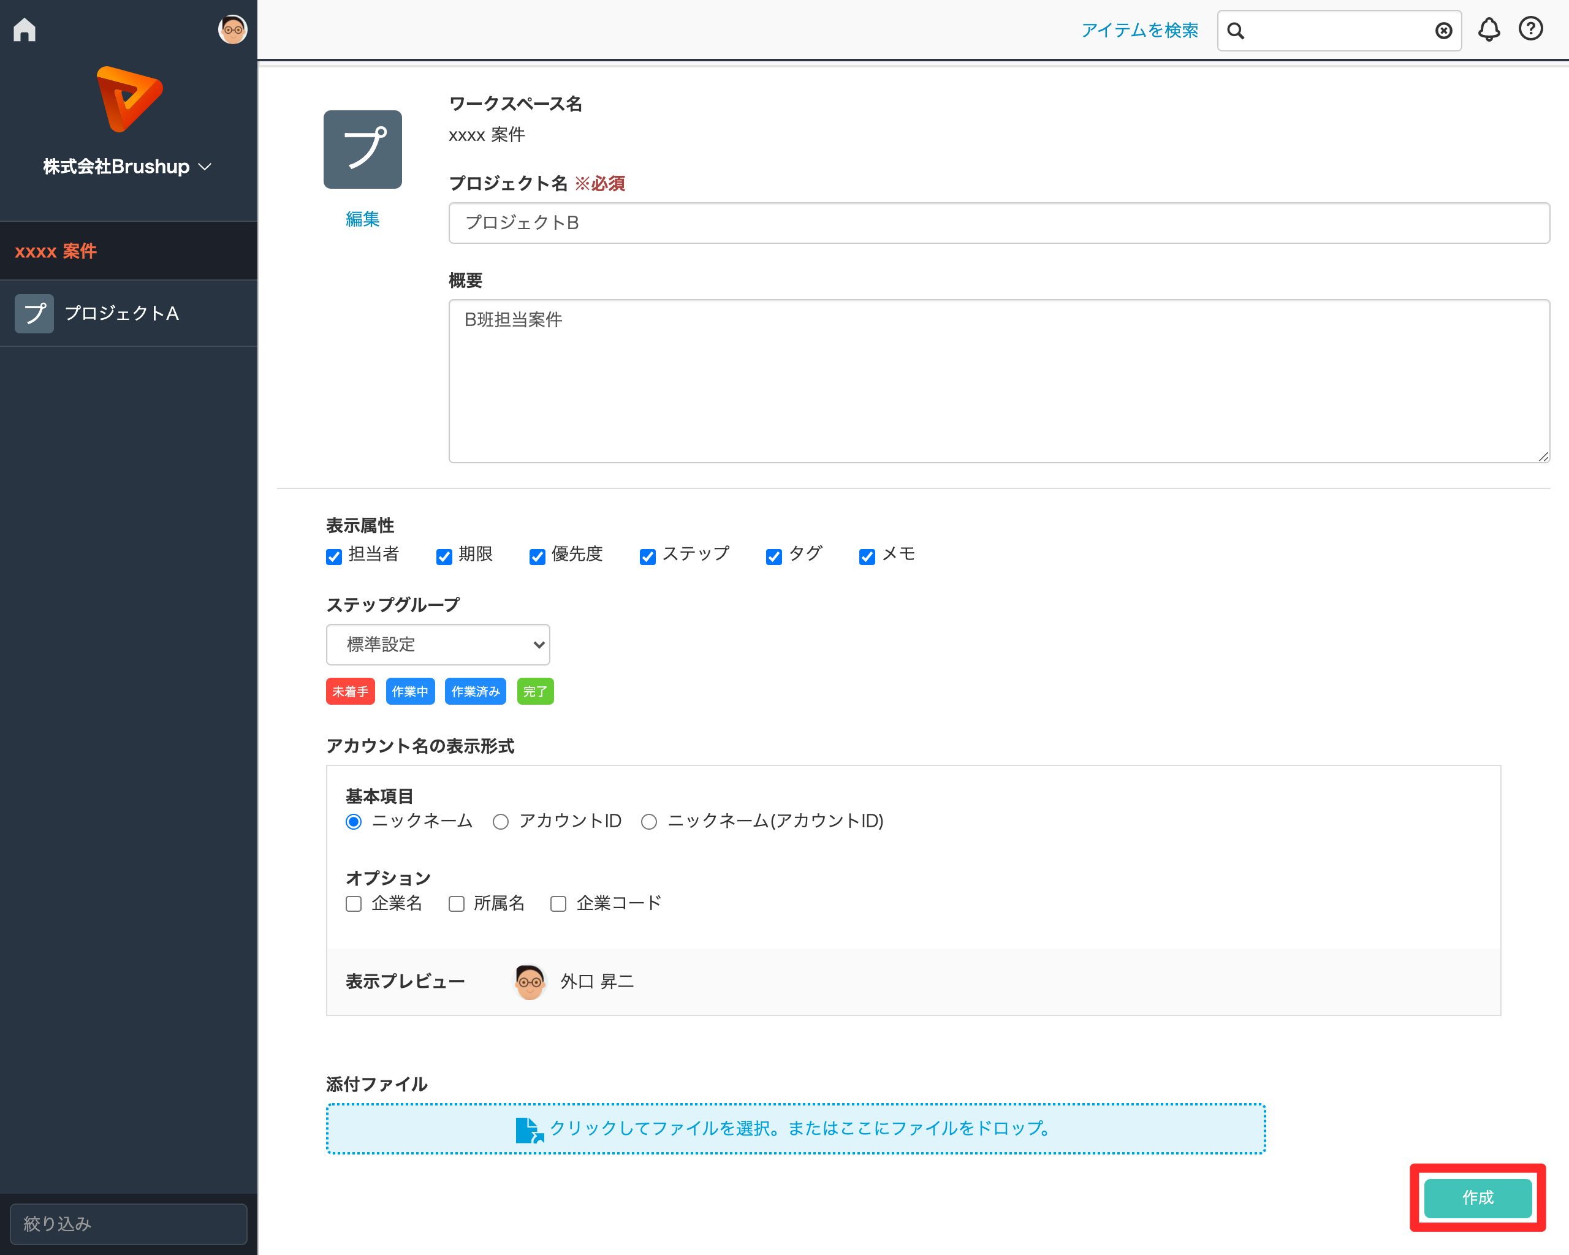The height and width of the screenshot is (1255, 1569).
Task: Click the file upload icon in the drop zone
Action: click(x=528, y=1129)
